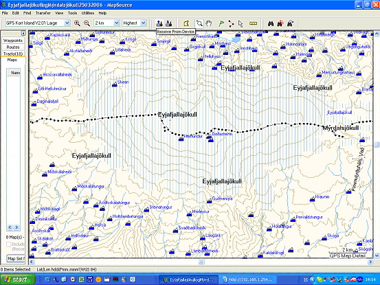Switch to the http://192.168.1.254 taskbar window
This screenshot has height=285, width=380.
[x=248, y=280]
